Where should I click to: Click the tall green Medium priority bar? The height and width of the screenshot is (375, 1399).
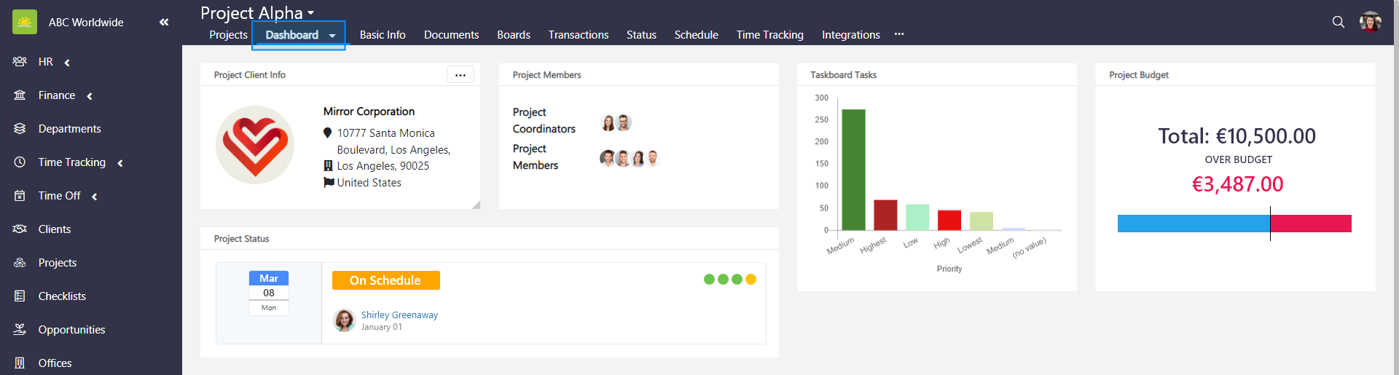point(853,170)
